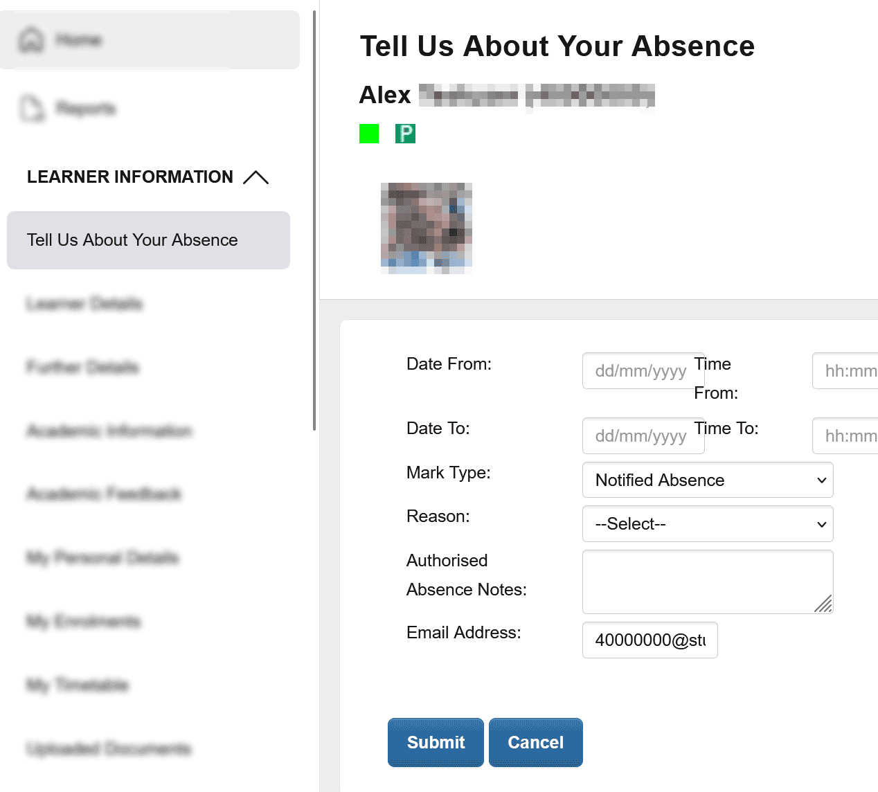Open Uploaded Documents in sidebar

(109, 749)
